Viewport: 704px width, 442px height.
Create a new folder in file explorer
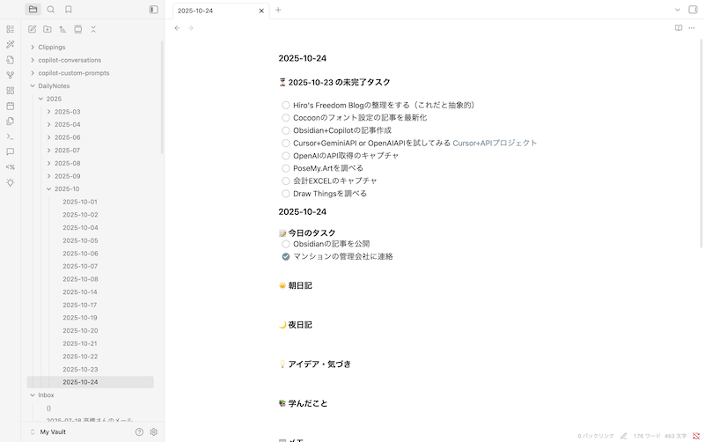tap(48, 29)
